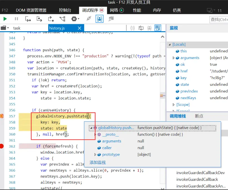Click the code editor scroll down arrow

162,189
